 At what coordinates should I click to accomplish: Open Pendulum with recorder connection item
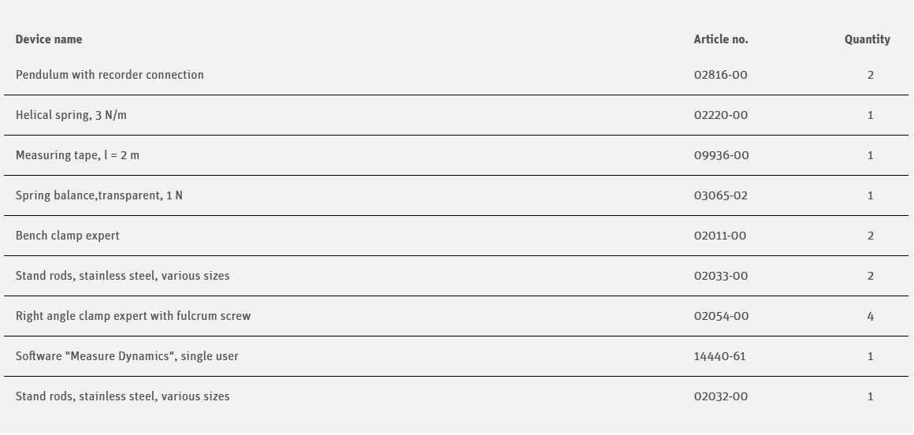tap(110, 75)
